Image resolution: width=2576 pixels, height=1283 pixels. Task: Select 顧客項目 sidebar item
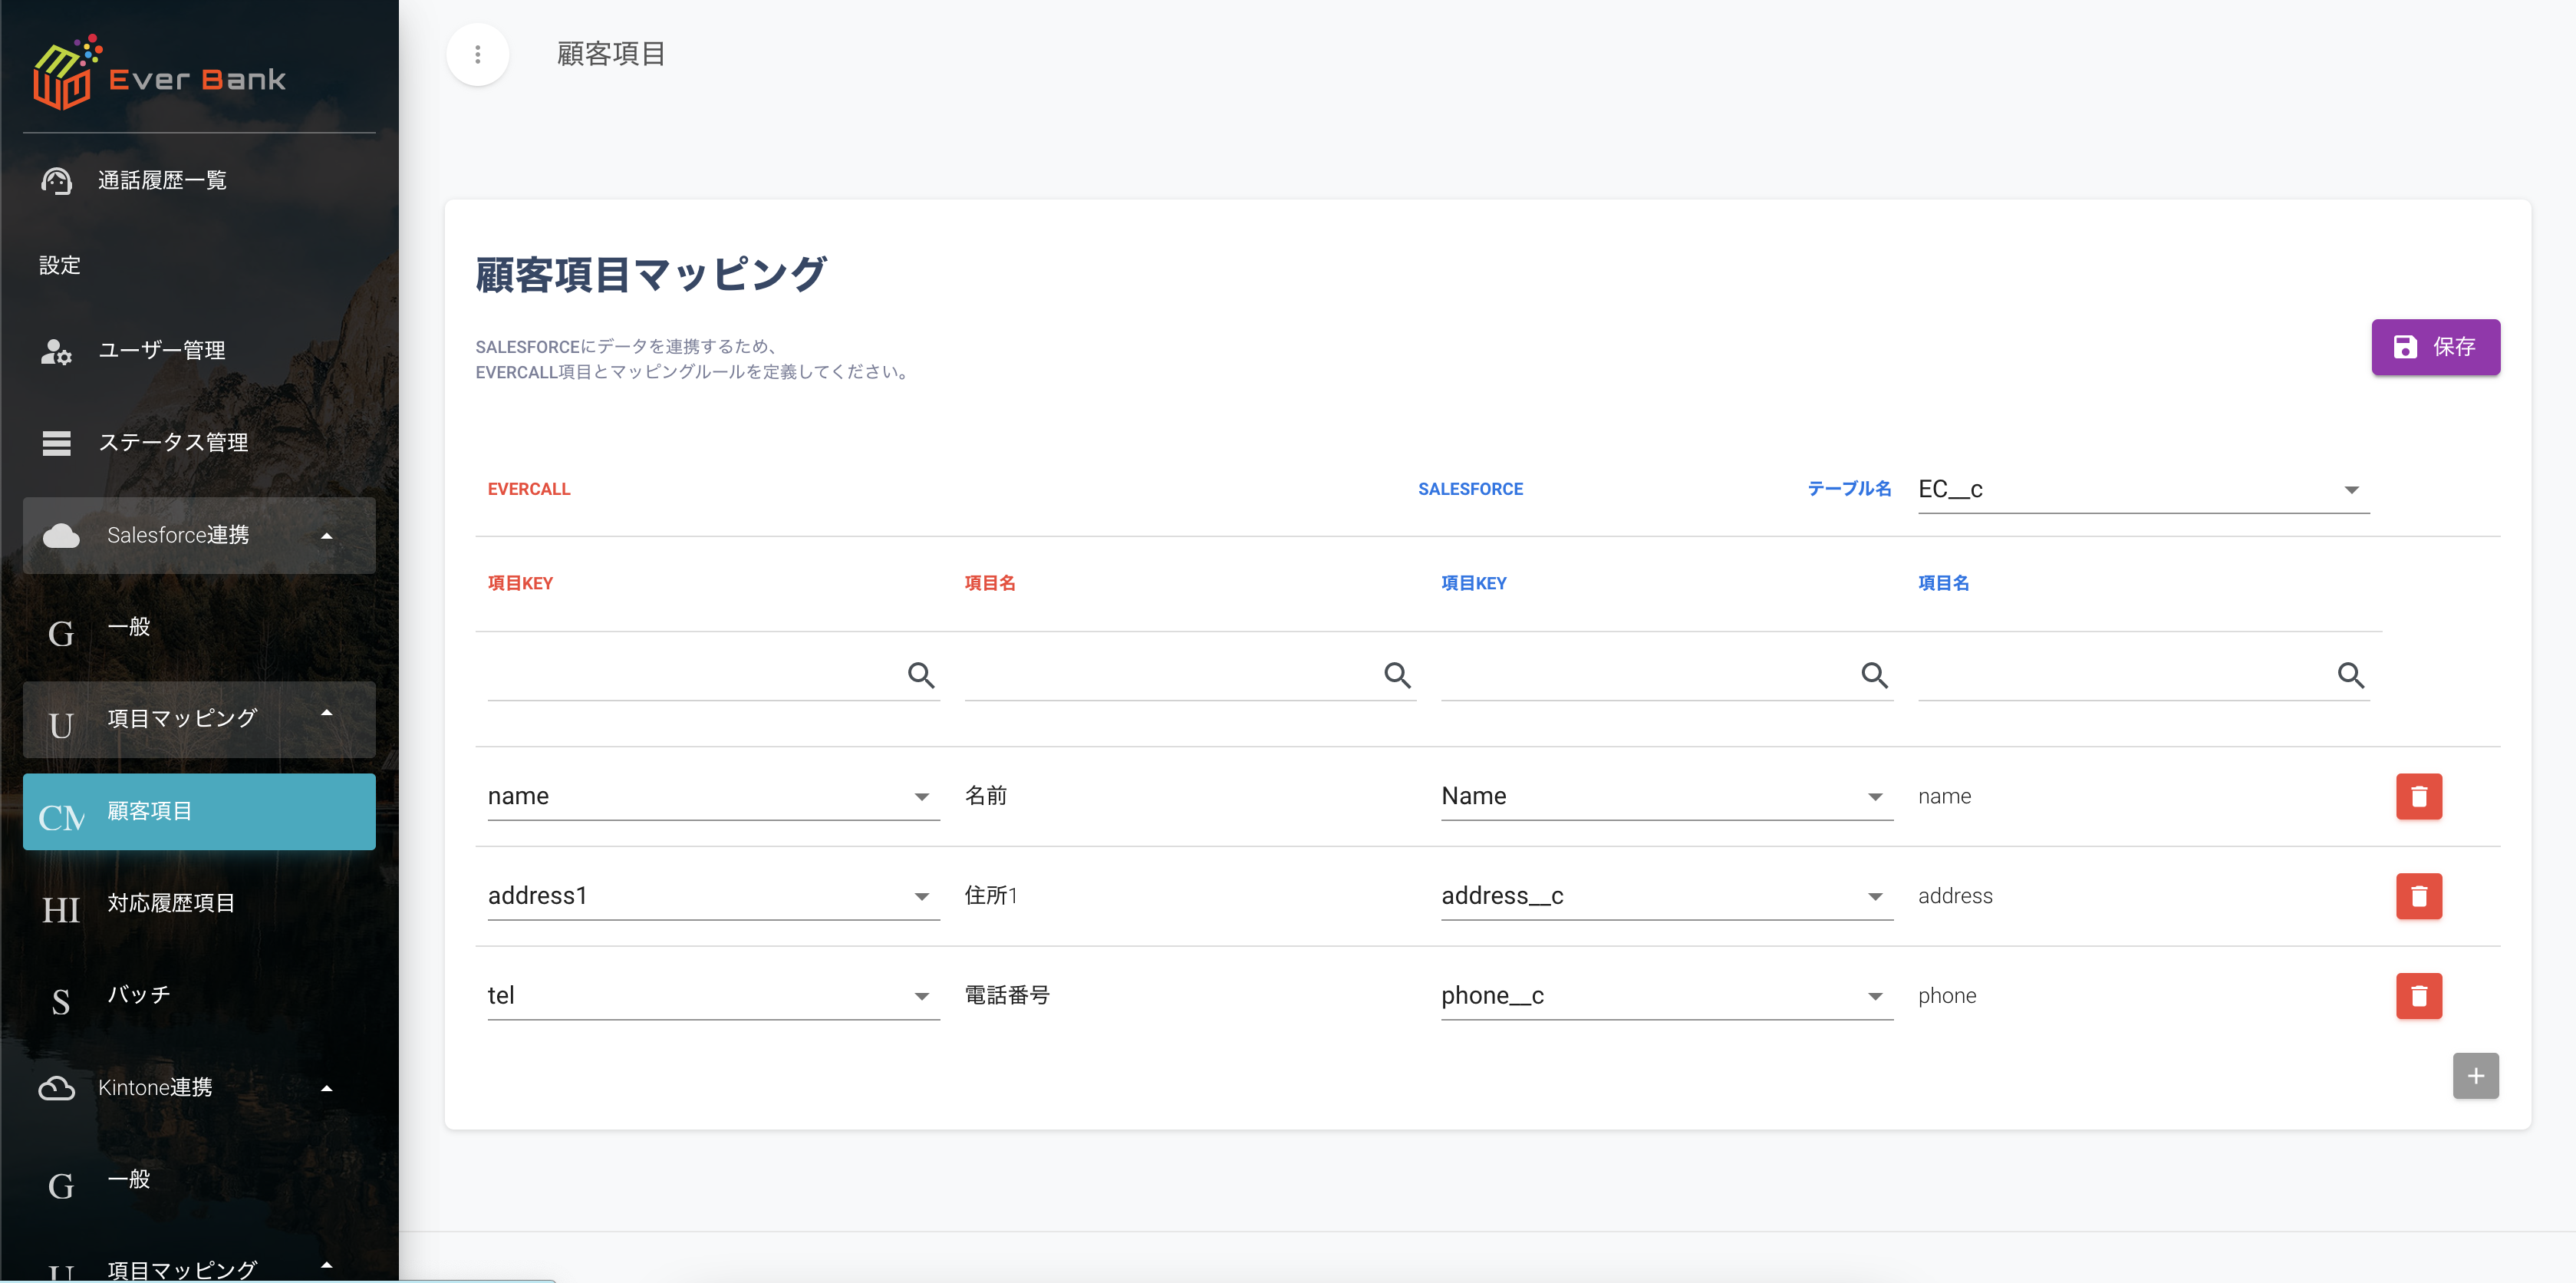[x=199, y=812]
